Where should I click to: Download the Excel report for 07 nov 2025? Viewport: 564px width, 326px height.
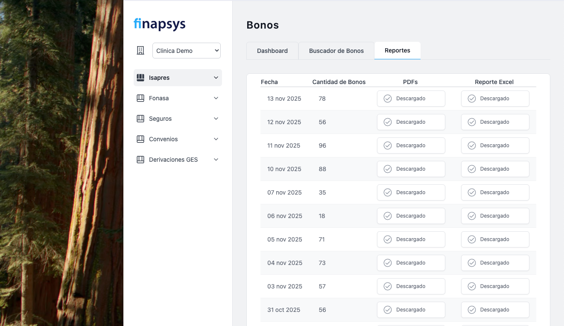coord(495,192)
